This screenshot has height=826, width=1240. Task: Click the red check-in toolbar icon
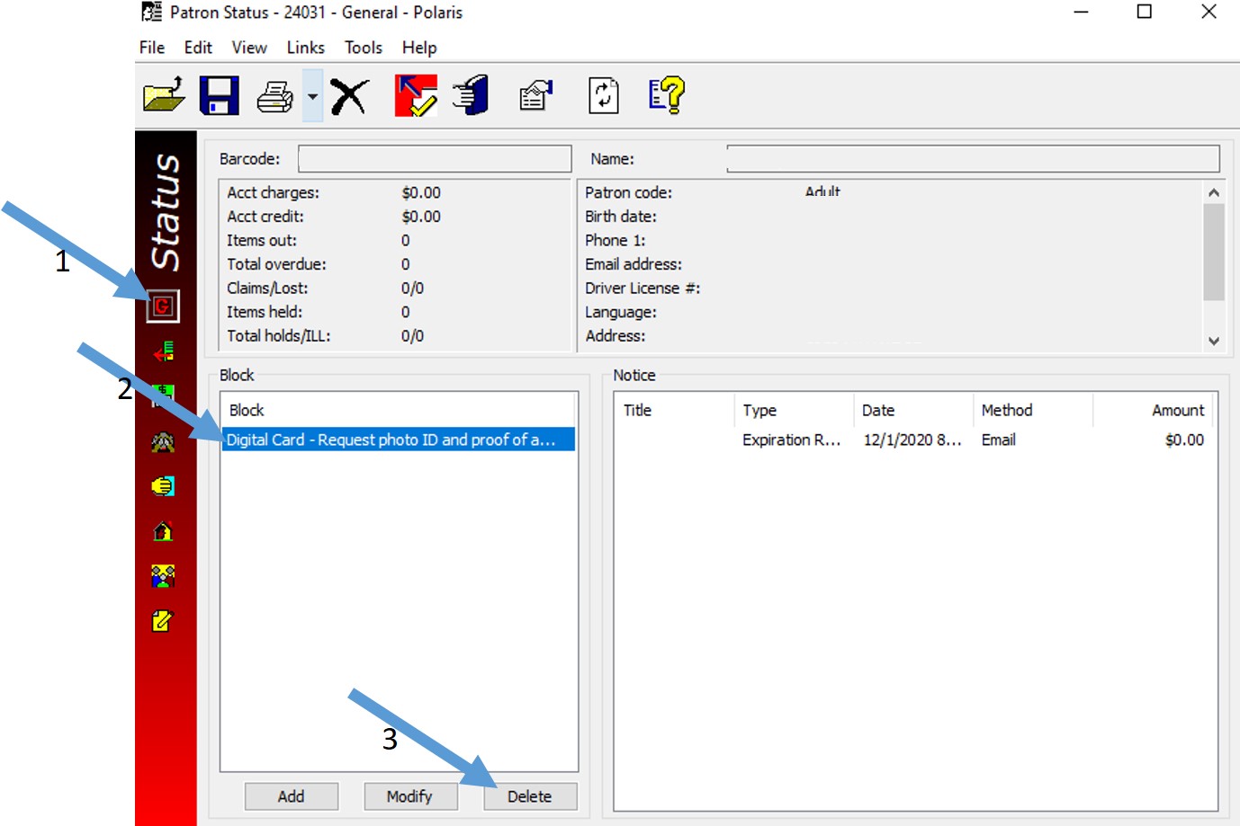(416, 95)
